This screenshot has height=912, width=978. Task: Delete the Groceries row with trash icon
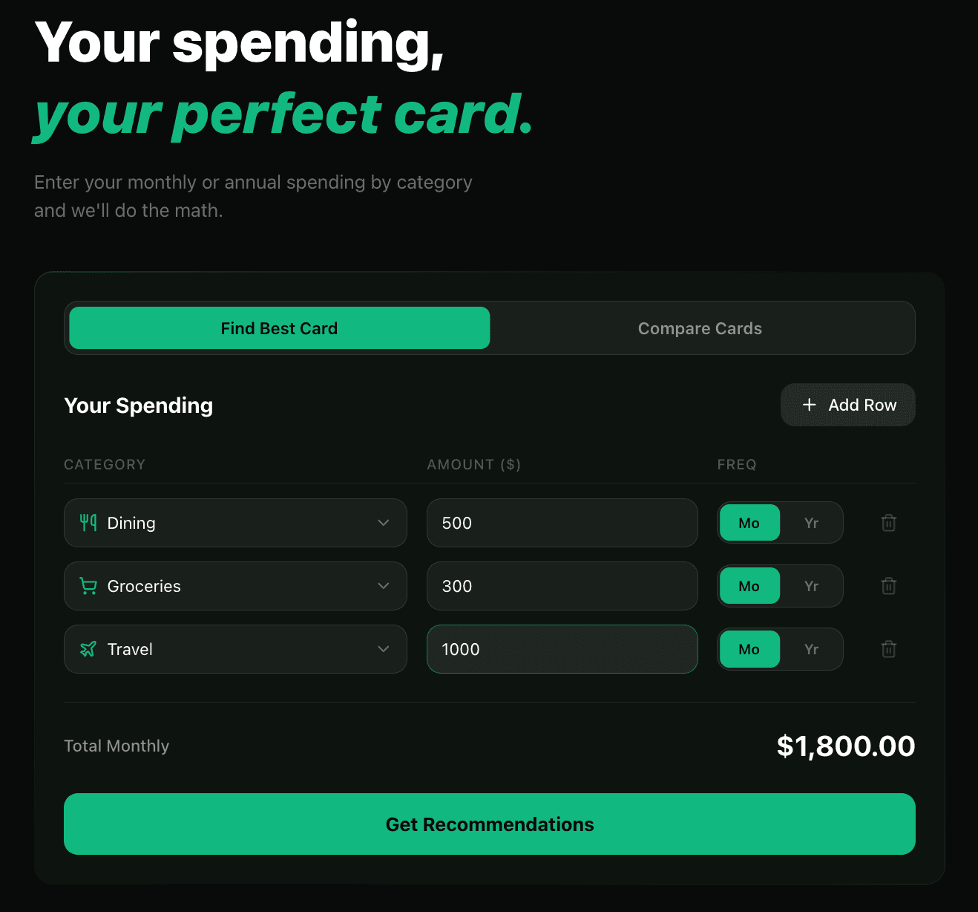point(888,586)
